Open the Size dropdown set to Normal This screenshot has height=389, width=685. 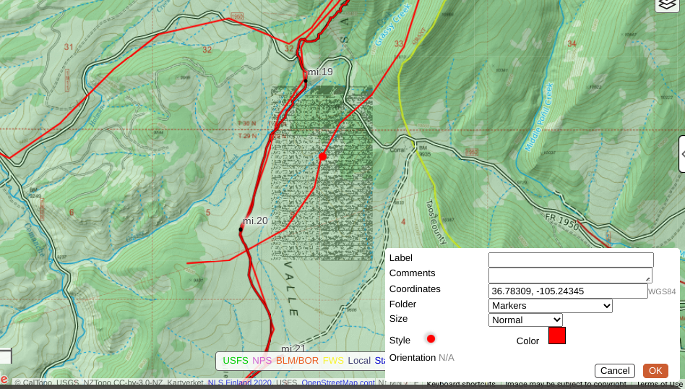525,320
